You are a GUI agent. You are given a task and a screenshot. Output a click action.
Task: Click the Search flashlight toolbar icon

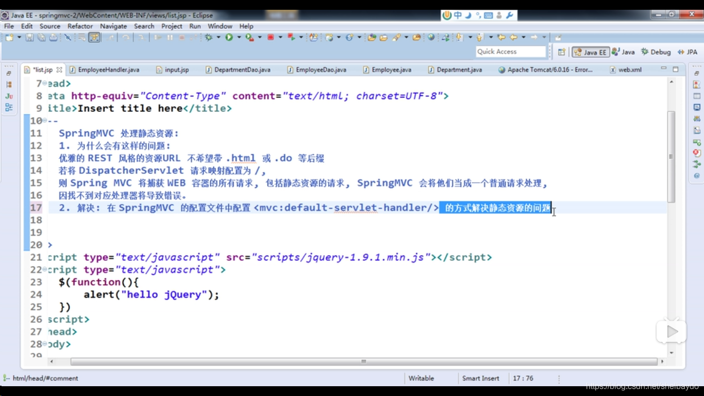[x=396, y=37]
